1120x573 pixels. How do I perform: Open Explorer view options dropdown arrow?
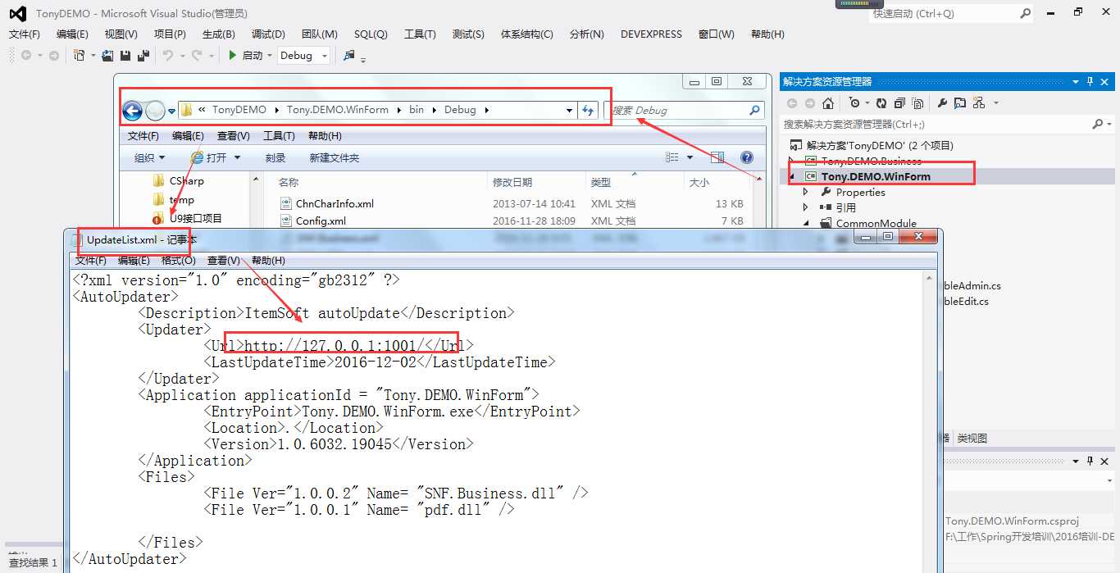click(690, 157)
